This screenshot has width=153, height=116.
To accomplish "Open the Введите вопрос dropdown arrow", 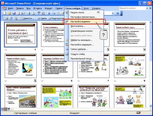I will [x=147, y=8].
